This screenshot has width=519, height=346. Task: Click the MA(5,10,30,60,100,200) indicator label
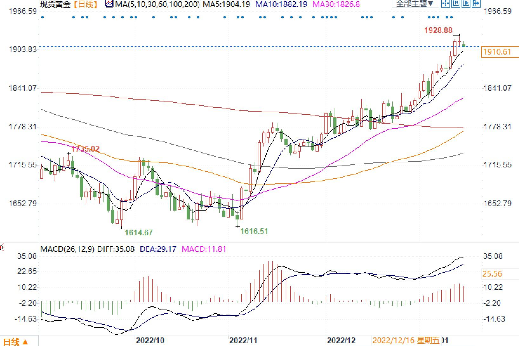[x=157, y=4]
